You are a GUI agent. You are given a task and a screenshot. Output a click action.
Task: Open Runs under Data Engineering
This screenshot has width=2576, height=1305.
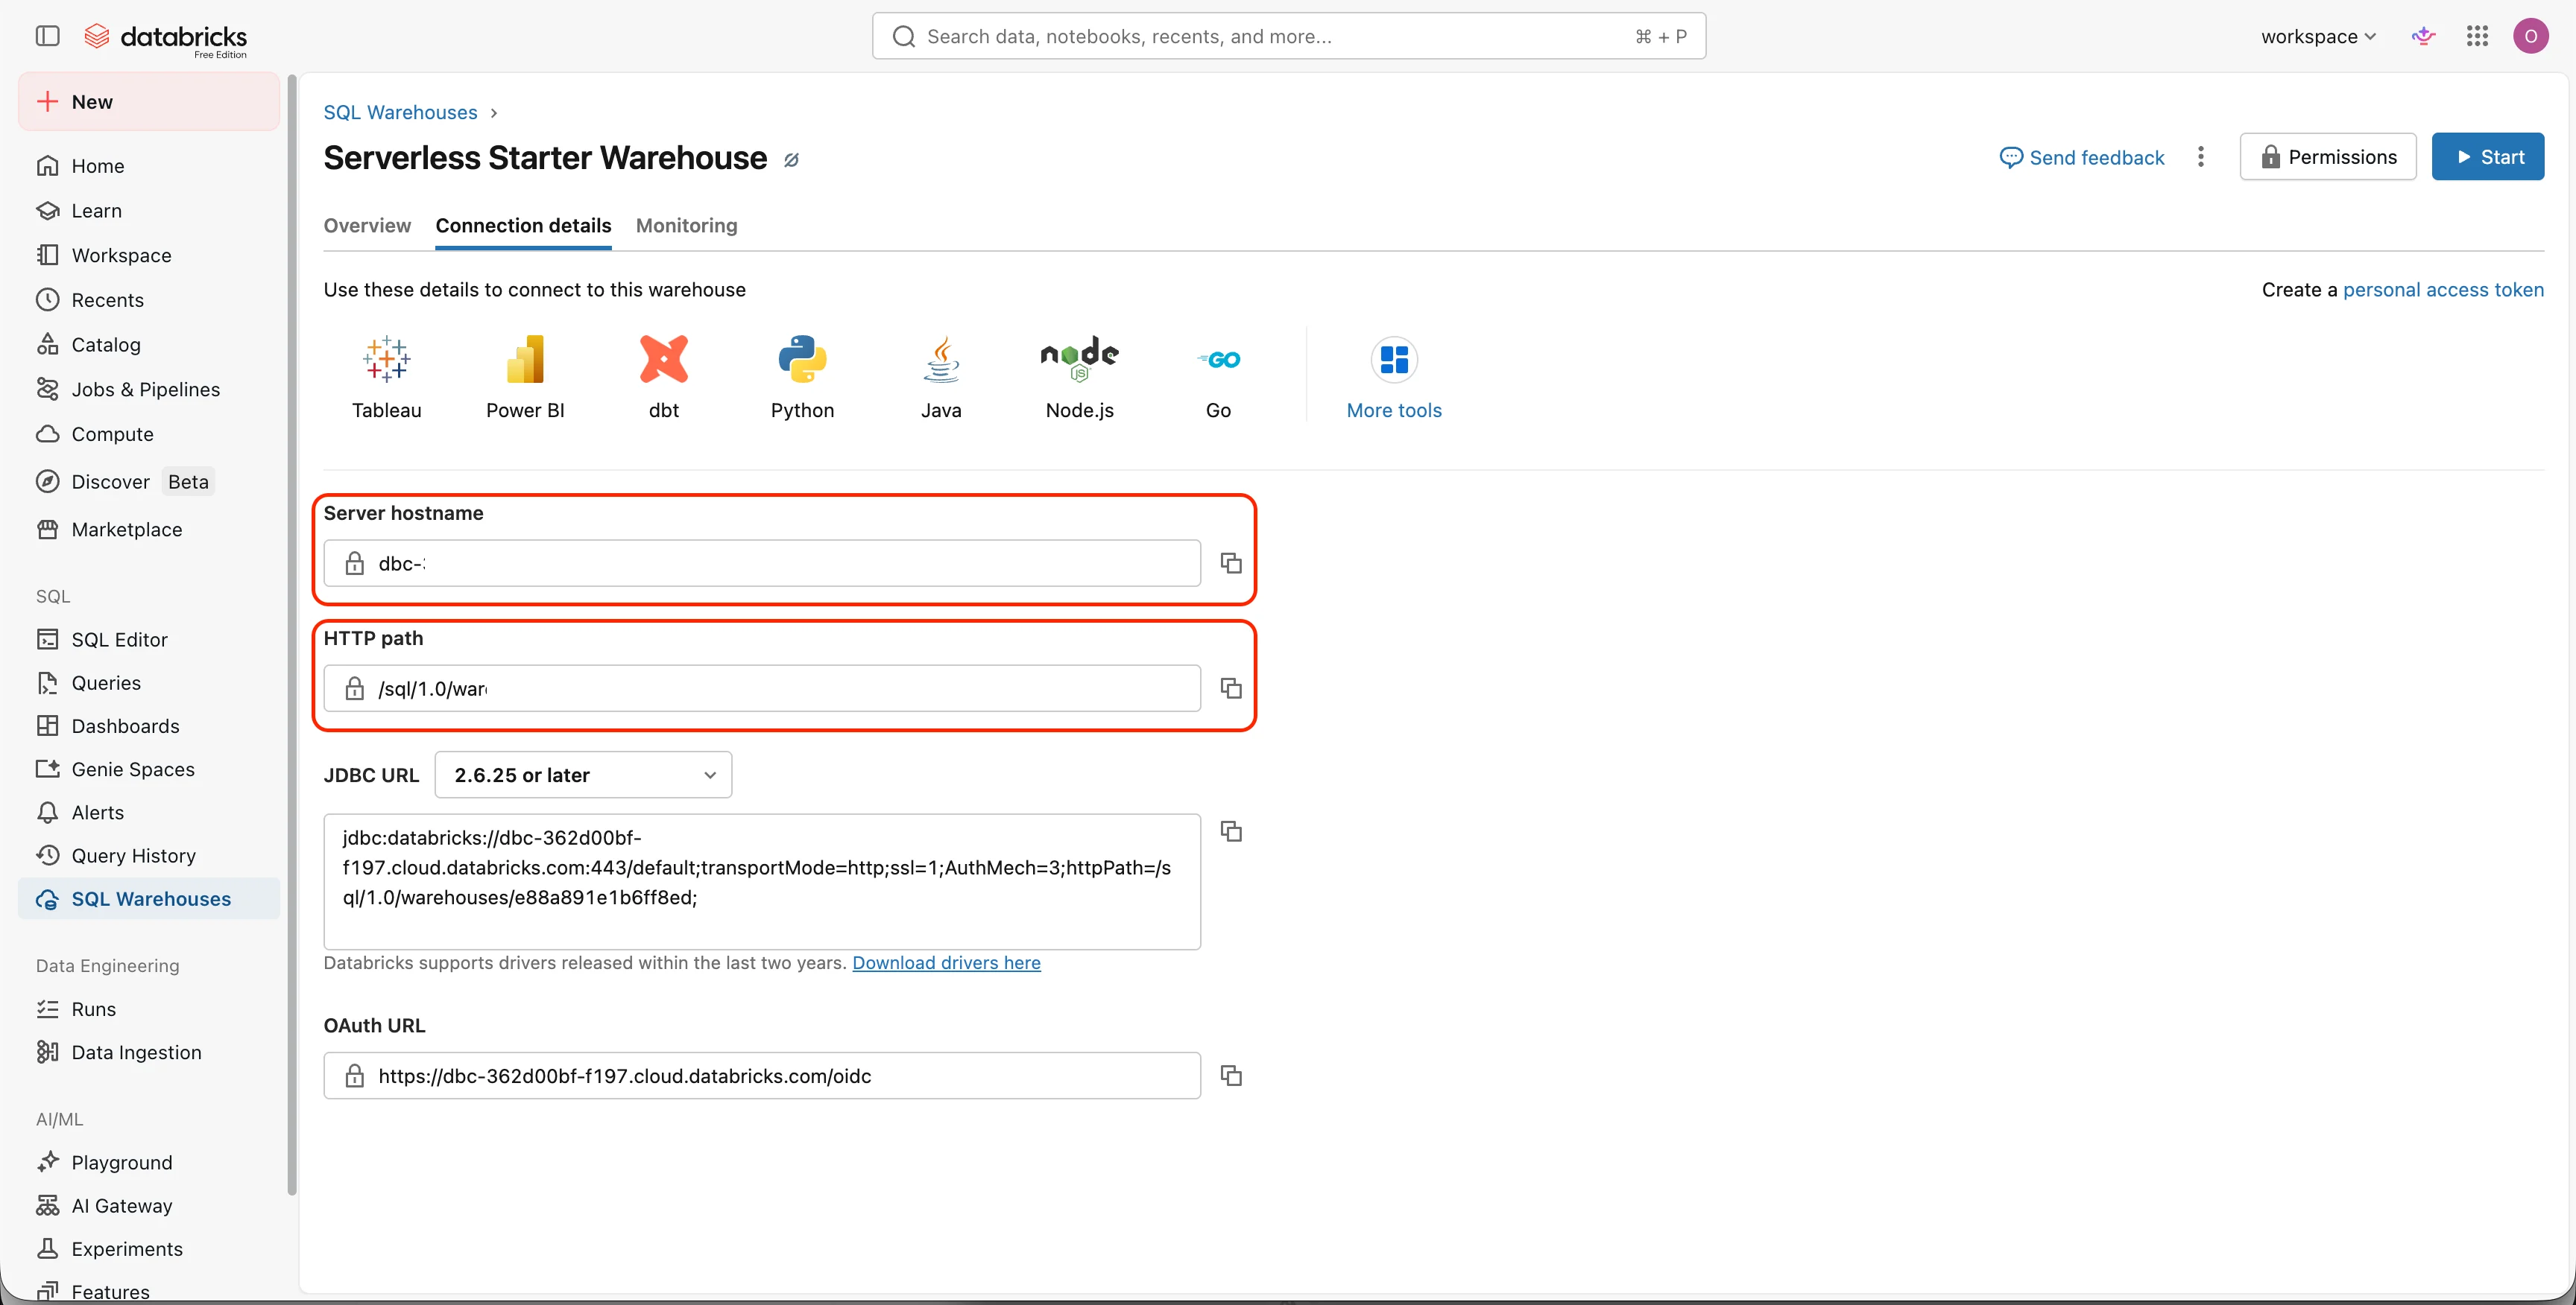pos(148,1009)
